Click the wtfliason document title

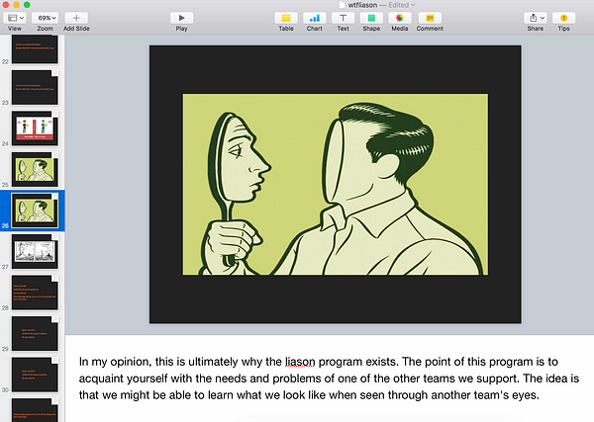pyautogui.click(x=362, y=5)
